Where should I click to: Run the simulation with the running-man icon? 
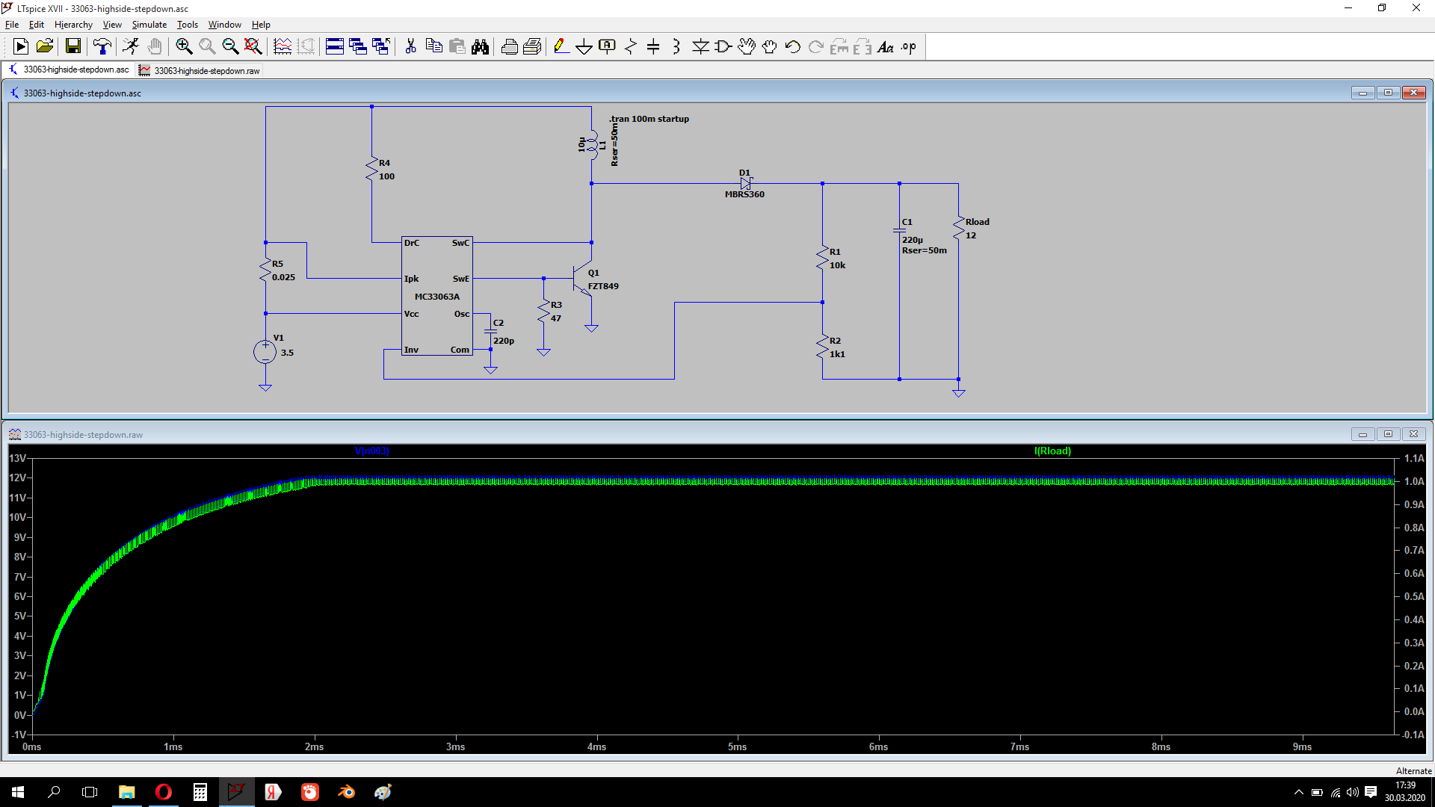tap(131, 46)
